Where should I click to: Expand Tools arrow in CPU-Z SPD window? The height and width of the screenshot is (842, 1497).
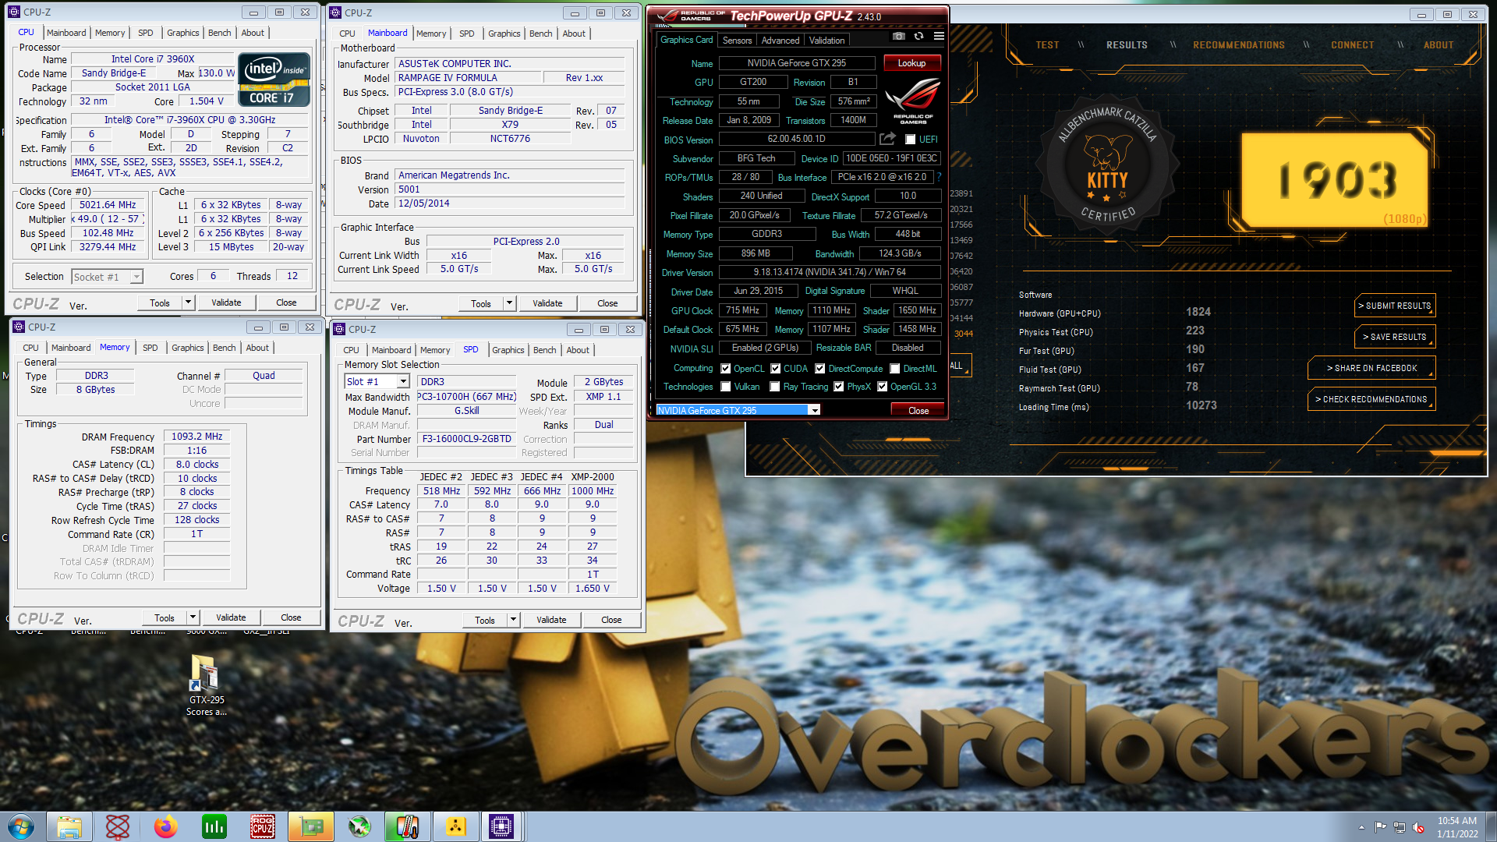pos(513,620)
